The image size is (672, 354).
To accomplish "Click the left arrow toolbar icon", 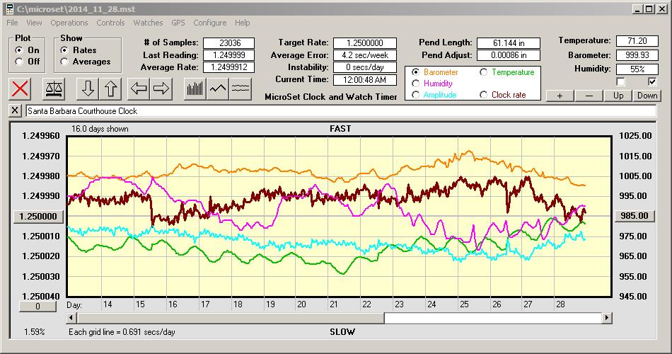I will (x=139, y=88).
